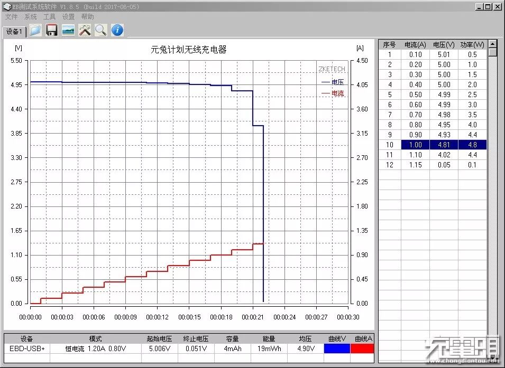
Task: Click the 19mWh energy value
Action: (x=269, y=348)
